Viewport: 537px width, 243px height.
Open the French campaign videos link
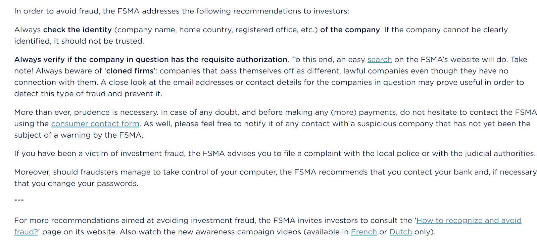coord(364,232)
